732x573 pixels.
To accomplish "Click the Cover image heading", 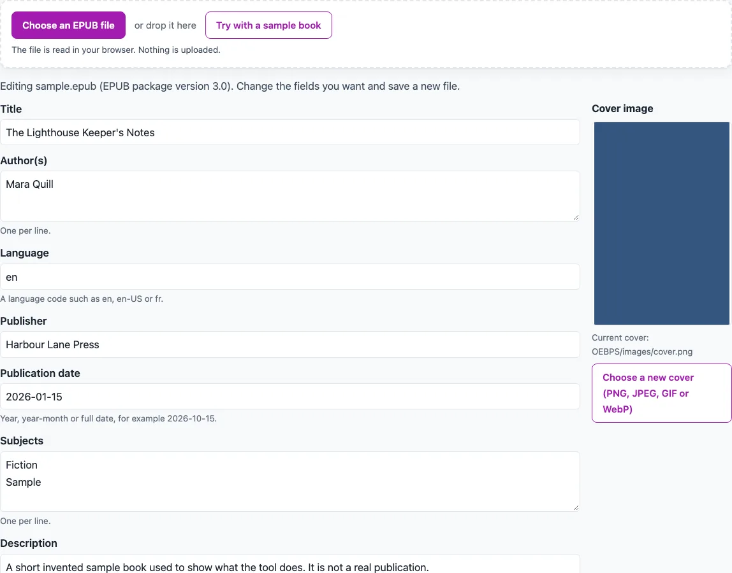I will point(622,109).
